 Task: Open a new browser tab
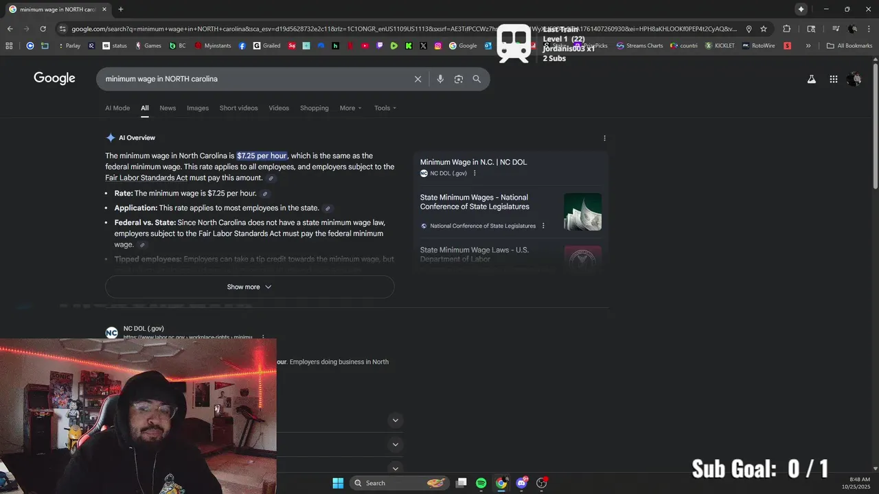click(121, 9)
